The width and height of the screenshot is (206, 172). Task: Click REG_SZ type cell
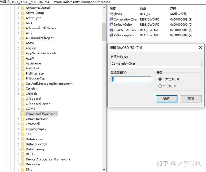145,14
